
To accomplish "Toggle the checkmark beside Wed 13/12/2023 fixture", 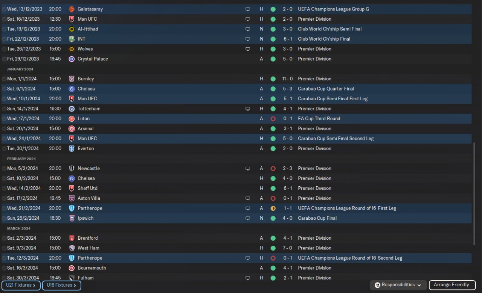I will click(x=4, y=9).
